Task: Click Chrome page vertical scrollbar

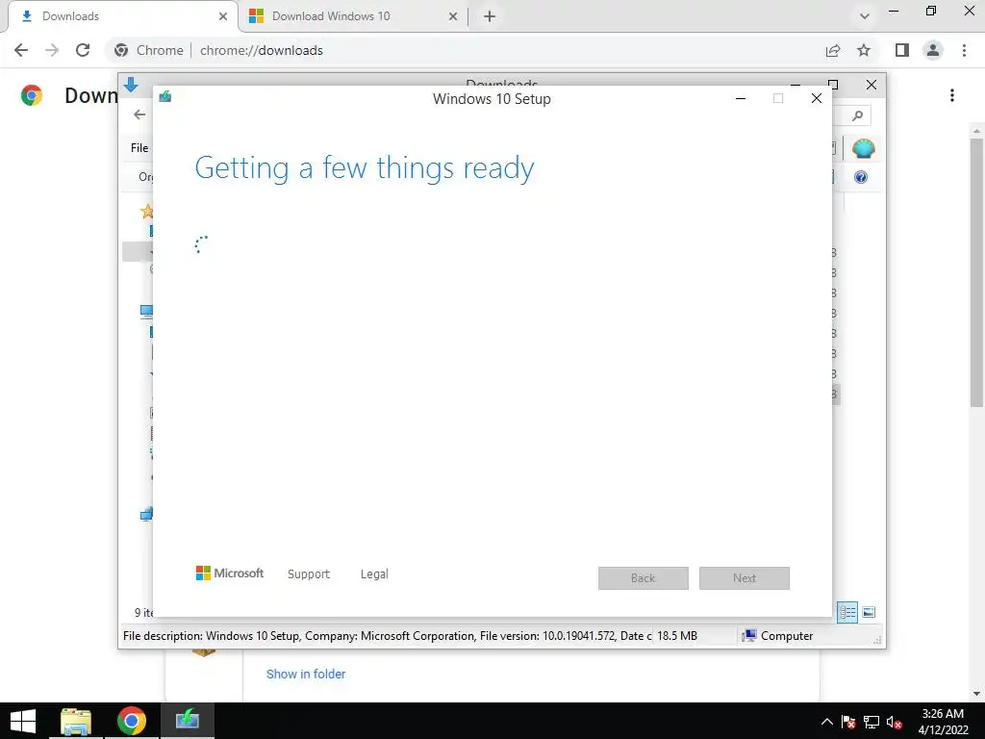Action: (x=976, y=270)
